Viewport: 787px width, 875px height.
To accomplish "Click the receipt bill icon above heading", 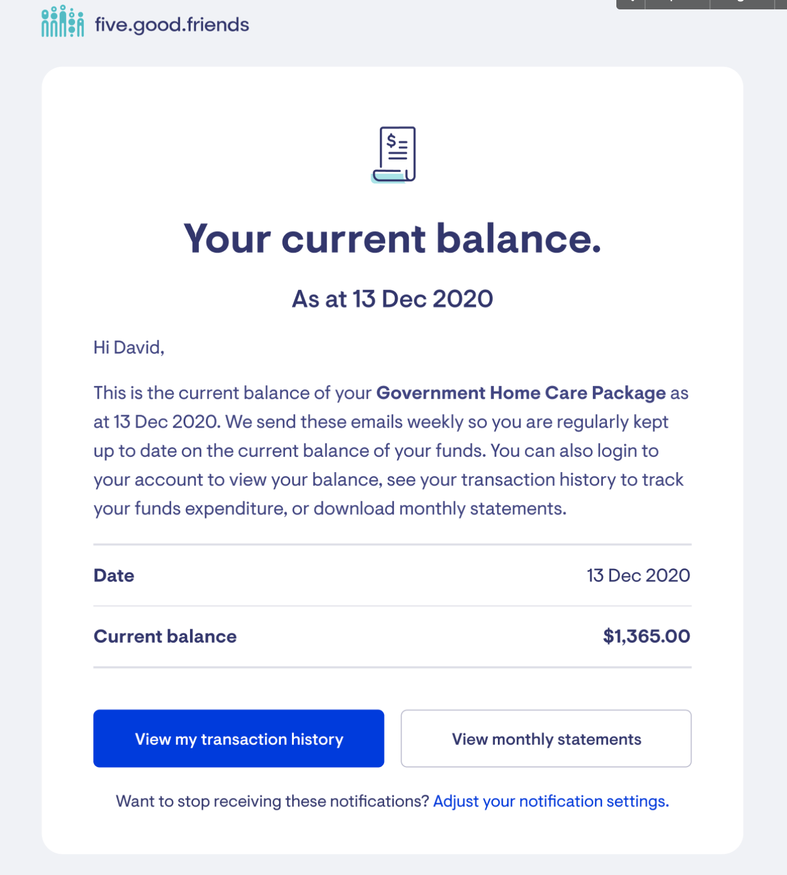I will point(393,155).
